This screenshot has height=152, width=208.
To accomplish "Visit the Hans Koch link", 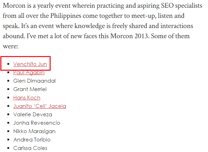I will point(27,98).
